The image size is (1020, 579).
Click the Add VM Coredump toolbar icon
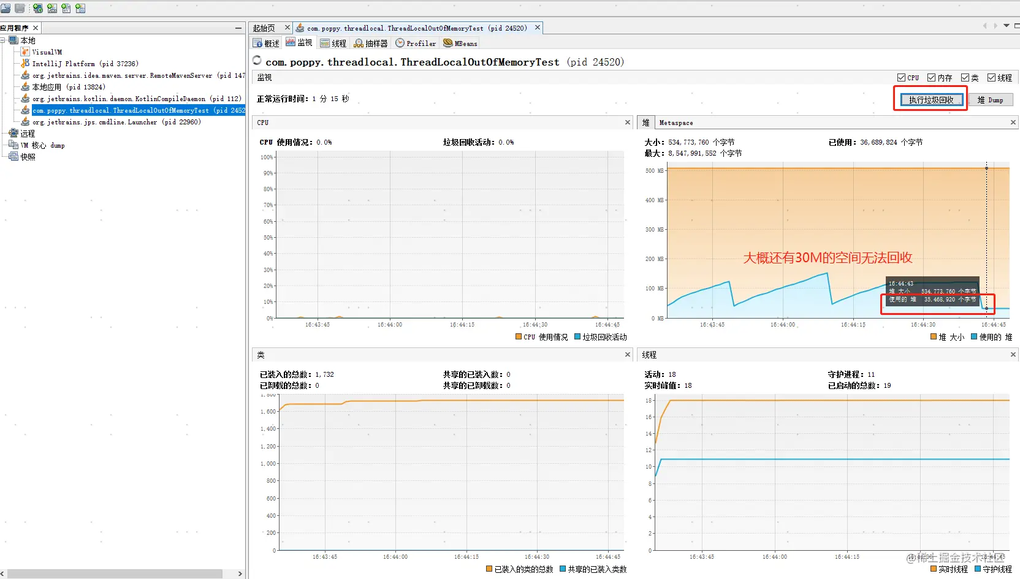pos(66,9)
